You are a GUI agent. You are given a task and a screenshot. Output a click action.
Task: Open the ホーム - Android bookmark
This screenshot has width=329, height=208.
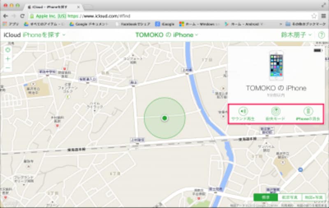click(x=244, y=24)
